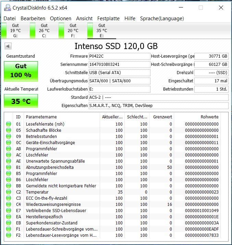Click raw value 0000000000EADF
The height and width of the screenshot is (245, 232).
pos(202,229)
